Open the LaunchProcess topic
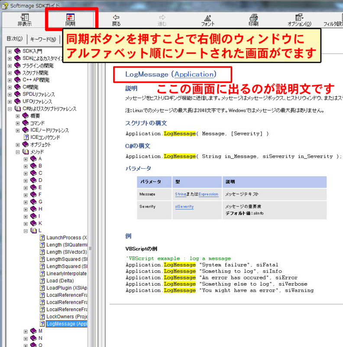 pyautogui.click(x=67, y=238)
